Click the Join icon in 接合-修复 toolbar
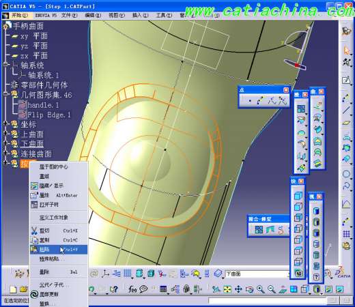Viewport: 355px width, 307px height. (x=259, y=230)
